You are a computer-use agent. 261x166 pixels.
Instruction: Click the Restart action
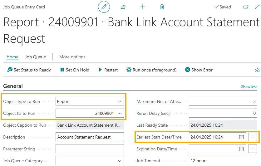click(108, 70)
